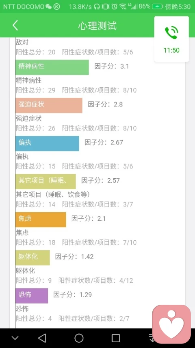Select the purple 恐怖 bar
This screenshot has width=195, height=348.
32,296
